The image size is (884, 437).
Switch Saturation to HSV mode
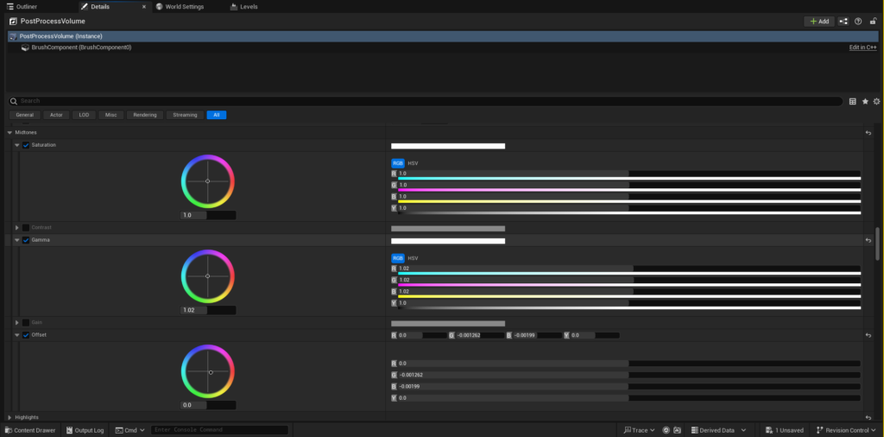click(x=414, y=163)
